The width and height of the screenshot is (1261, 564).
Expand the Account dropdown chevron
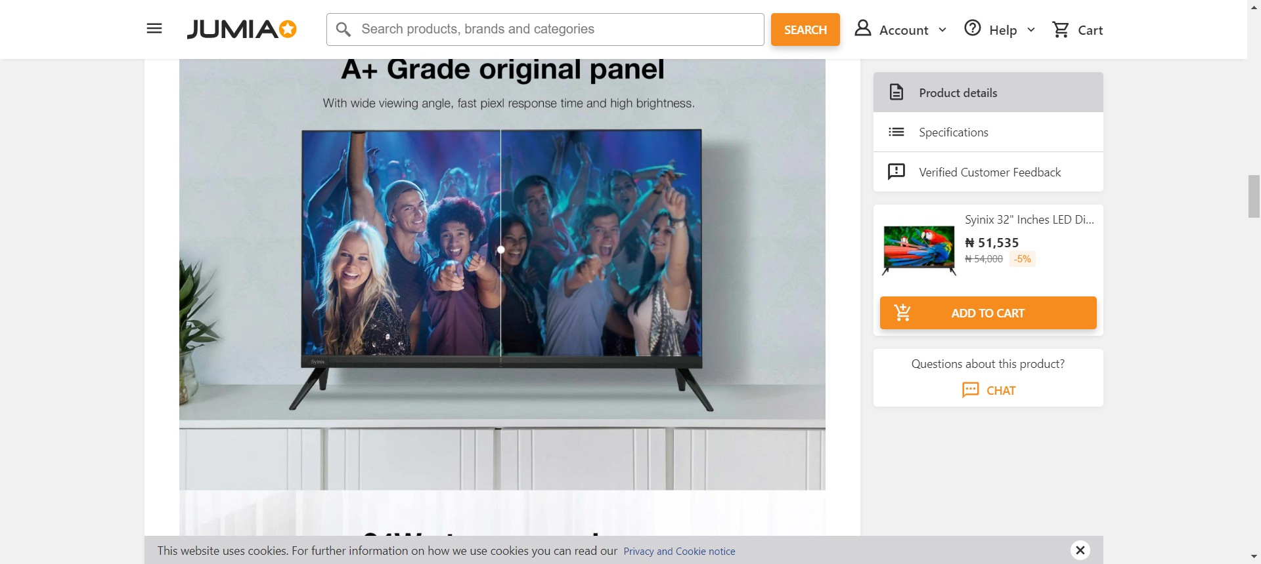click(942, 30)
